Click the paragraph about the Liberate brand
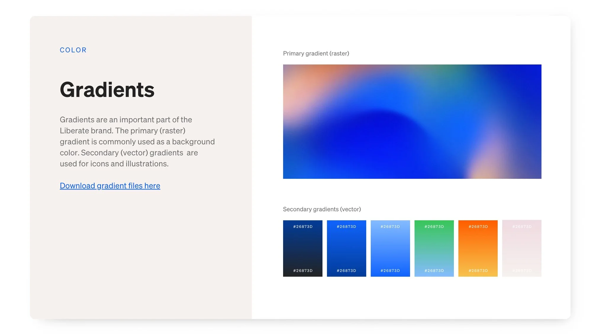 pos(137,142)
